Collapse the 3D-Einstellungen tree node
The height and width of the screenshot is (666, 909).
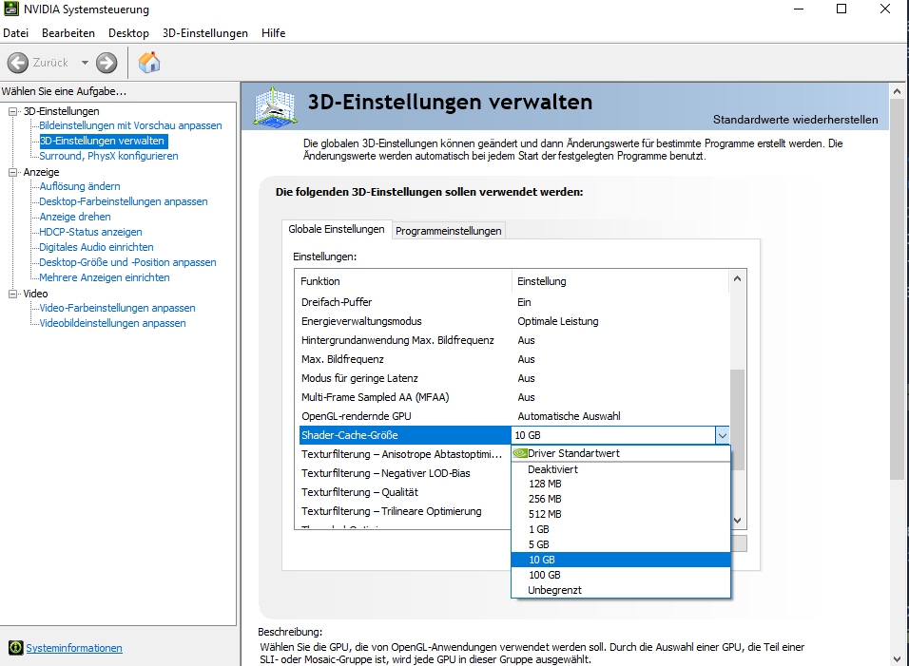tap(13, 111)
